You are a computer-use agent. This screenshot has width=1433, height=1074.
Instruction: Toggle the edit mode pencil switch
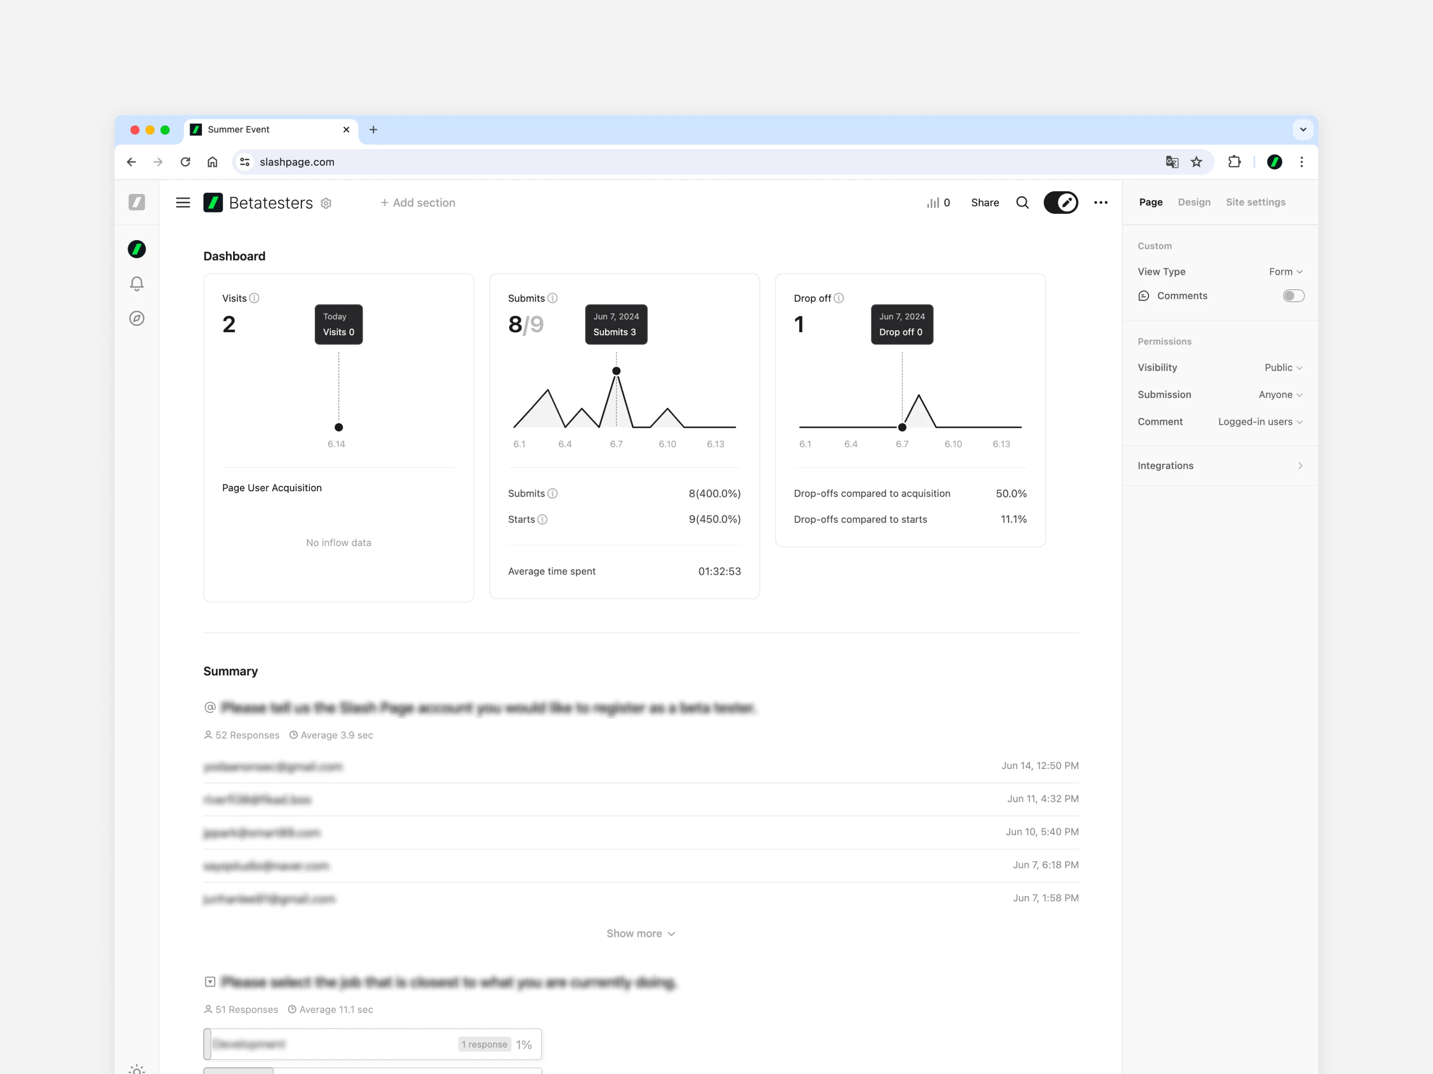click(x=1060, y=203)
